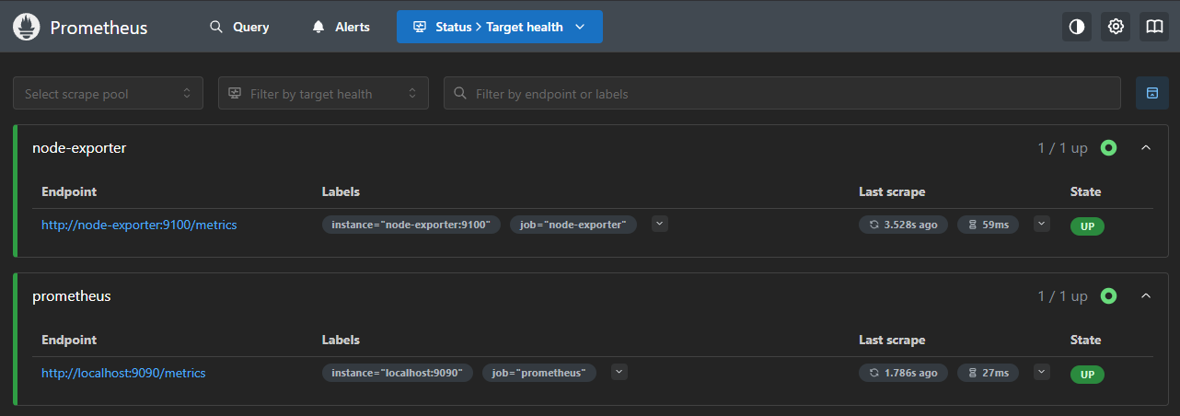Screen dimensions: 1180x416
Task: Open the Select scrape pool dropdown
Action: [108, 93]
